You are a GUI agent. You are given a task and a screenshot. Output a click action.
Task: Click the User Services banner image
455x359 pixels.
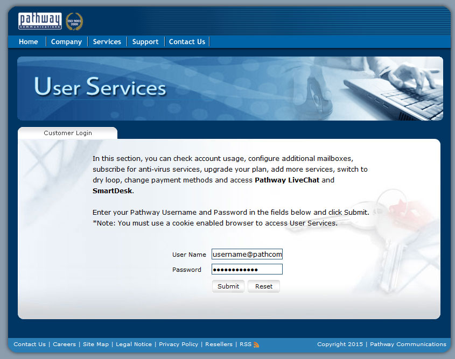(x=230, y=88)
